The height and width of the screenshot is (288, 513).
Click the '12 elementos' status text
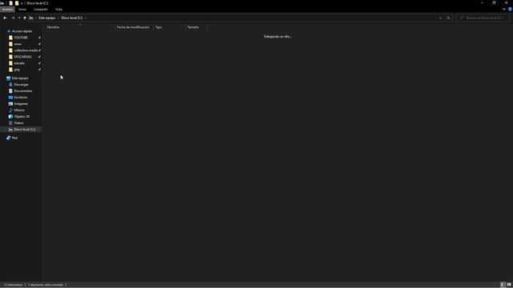13,285
